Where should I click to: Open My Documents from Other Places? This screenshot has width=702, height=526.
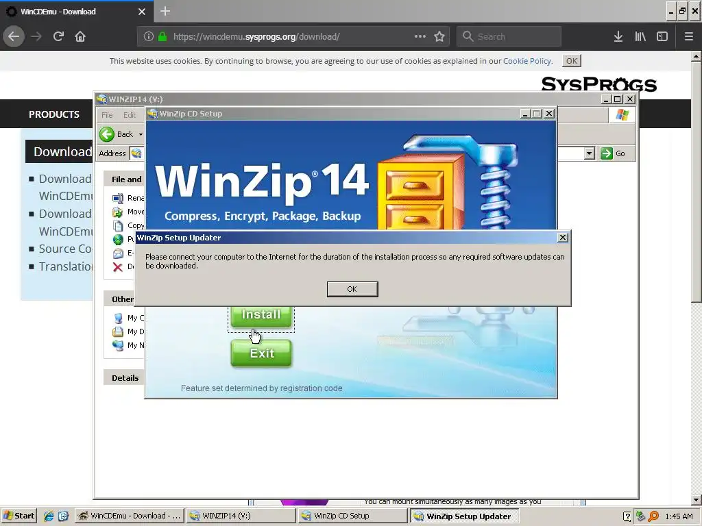coord(118,332)
